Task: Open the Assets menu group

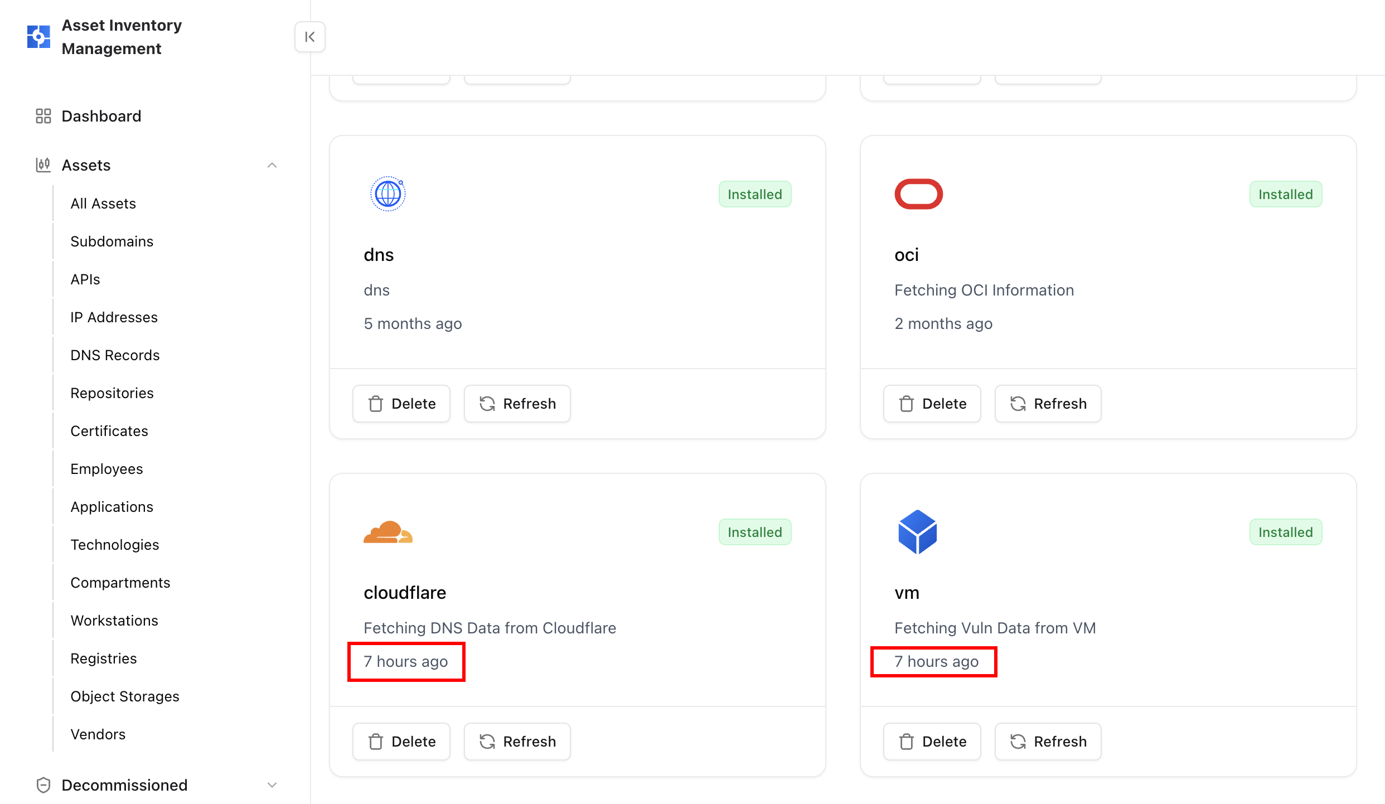Action: [86, 165]
